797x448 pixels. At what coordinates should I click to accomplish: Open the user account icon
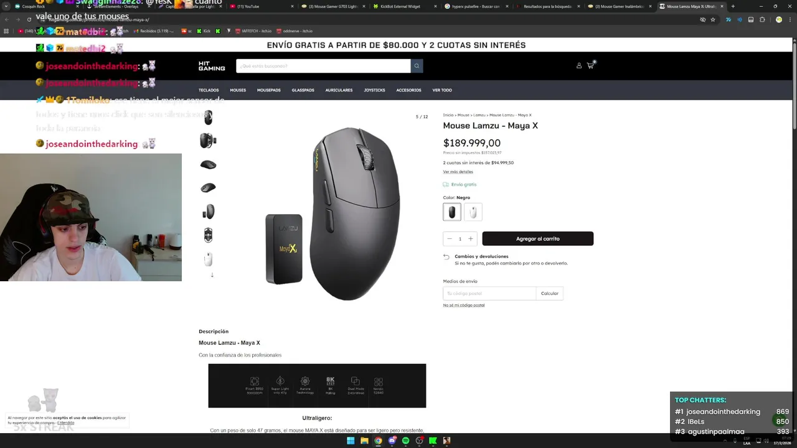578,65
